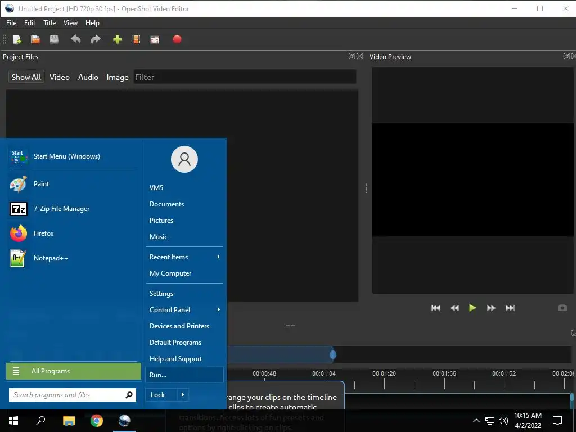The width and height of the screenshot is (576, 432).
Task: Click the user account avatar
Action: [184, 159]
